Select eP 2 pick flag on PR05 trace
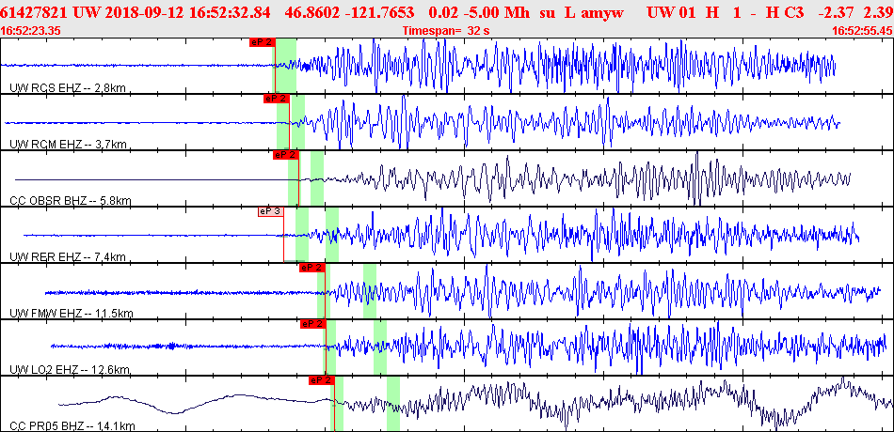 (321, 379)
